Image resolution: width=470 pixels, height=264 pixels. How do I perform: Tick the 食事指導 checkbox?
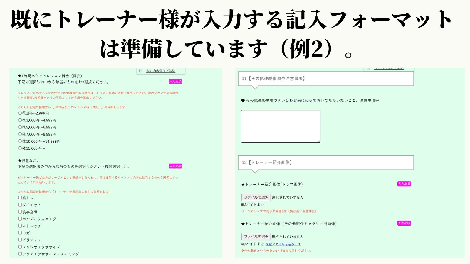click(20, 212)
